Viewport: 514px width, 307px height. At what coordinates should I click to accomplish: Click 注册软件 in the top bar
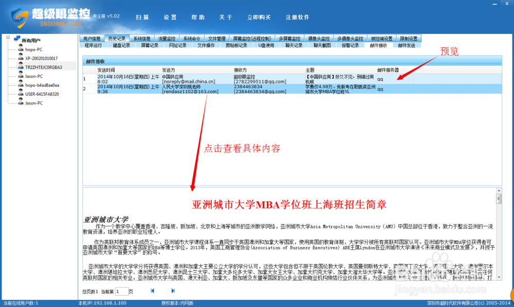297,17
